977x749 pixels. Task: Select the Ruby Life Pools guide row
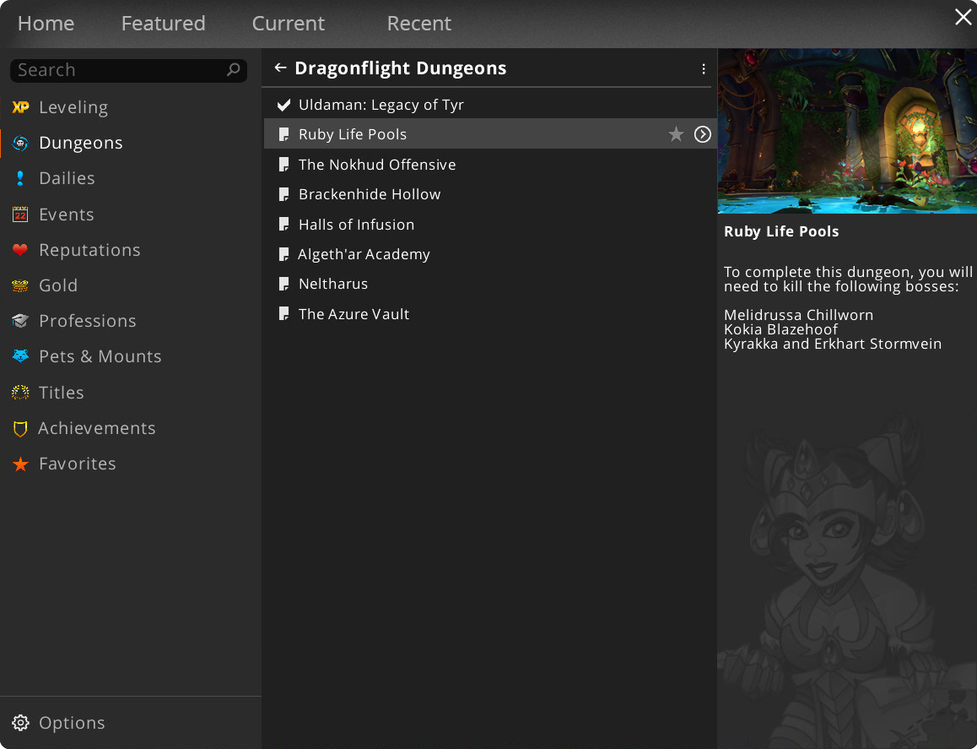[x=490, y=134]
